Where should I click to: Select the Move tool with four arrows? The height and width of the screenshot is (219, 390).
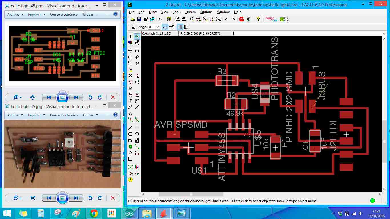[x=130, y=50]
